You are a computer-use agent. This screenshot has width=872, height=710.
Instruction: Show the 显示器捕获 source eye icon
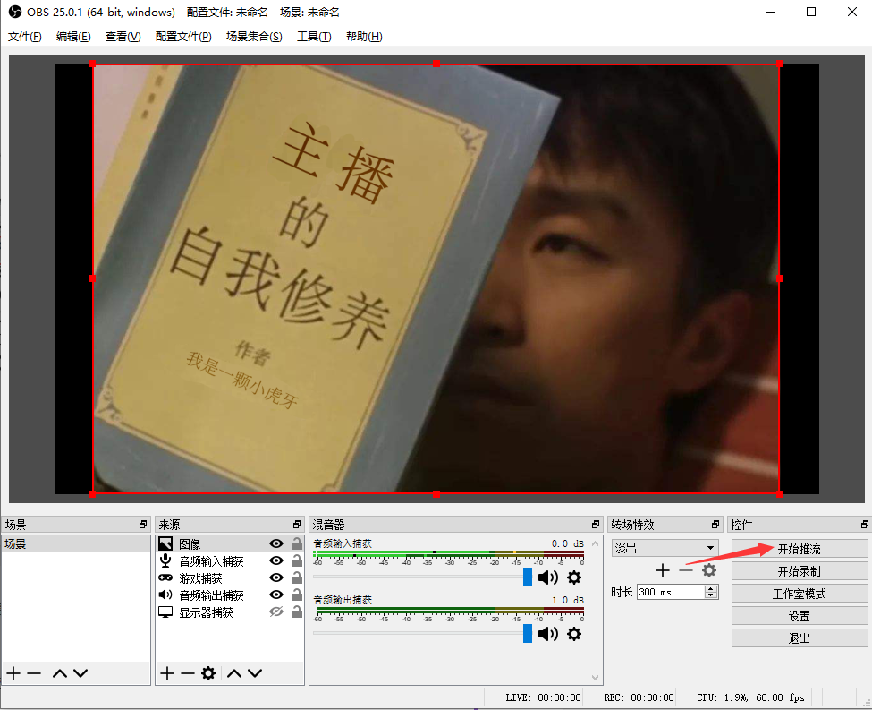click(x=276, y=612)
